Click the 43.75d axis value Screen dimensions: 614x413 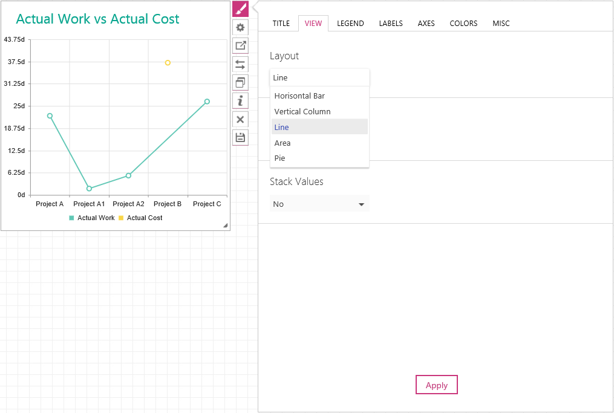pos(15,39)
